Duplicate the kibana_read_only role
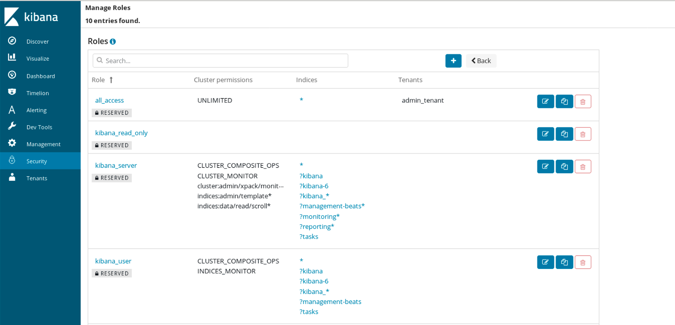 click(x=564, y=134)
